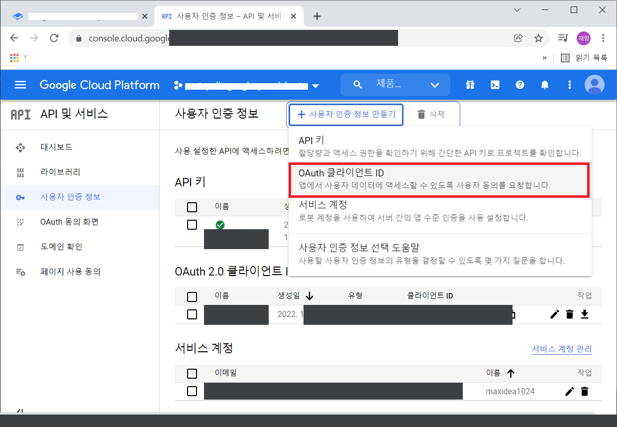This screenshot has height=427, width=617.
Task: Open the help question mark icon
Action: [x=520, y=85]
